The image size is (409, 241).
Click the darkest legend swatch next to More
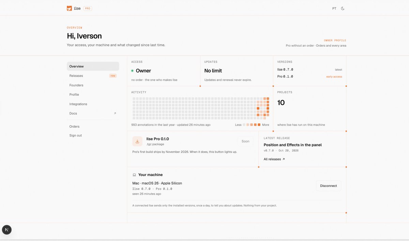click(259, 125)
